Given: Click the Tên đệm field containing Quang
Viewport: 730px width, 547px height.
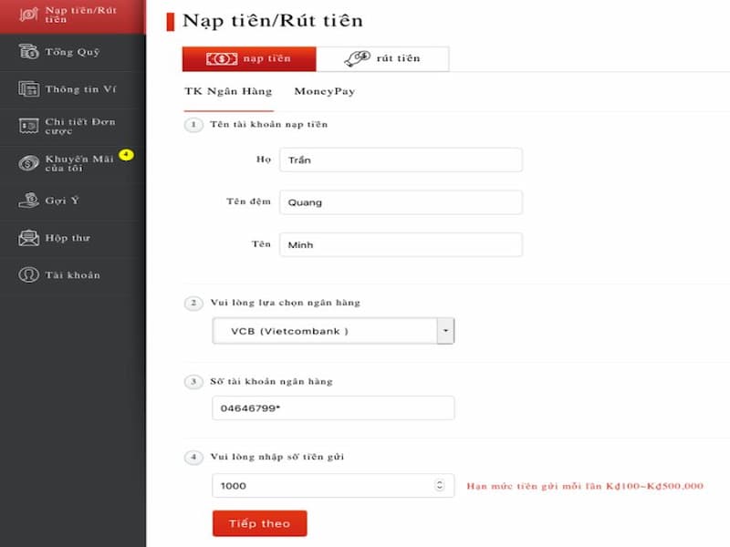Looking at the screenshot, I should 401,201.
